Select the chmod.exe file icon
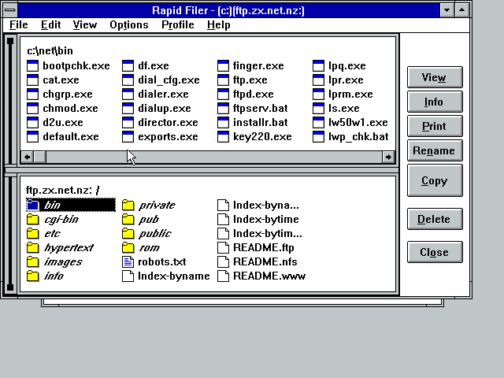504x378 pixels. pyautogui.click(x=32, y=108)
